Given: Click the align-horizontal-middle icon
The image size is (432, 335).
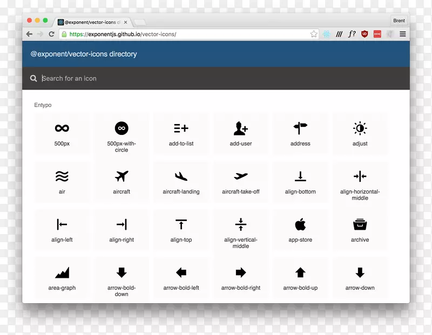Looking at the screenshot, I should 359,176.
